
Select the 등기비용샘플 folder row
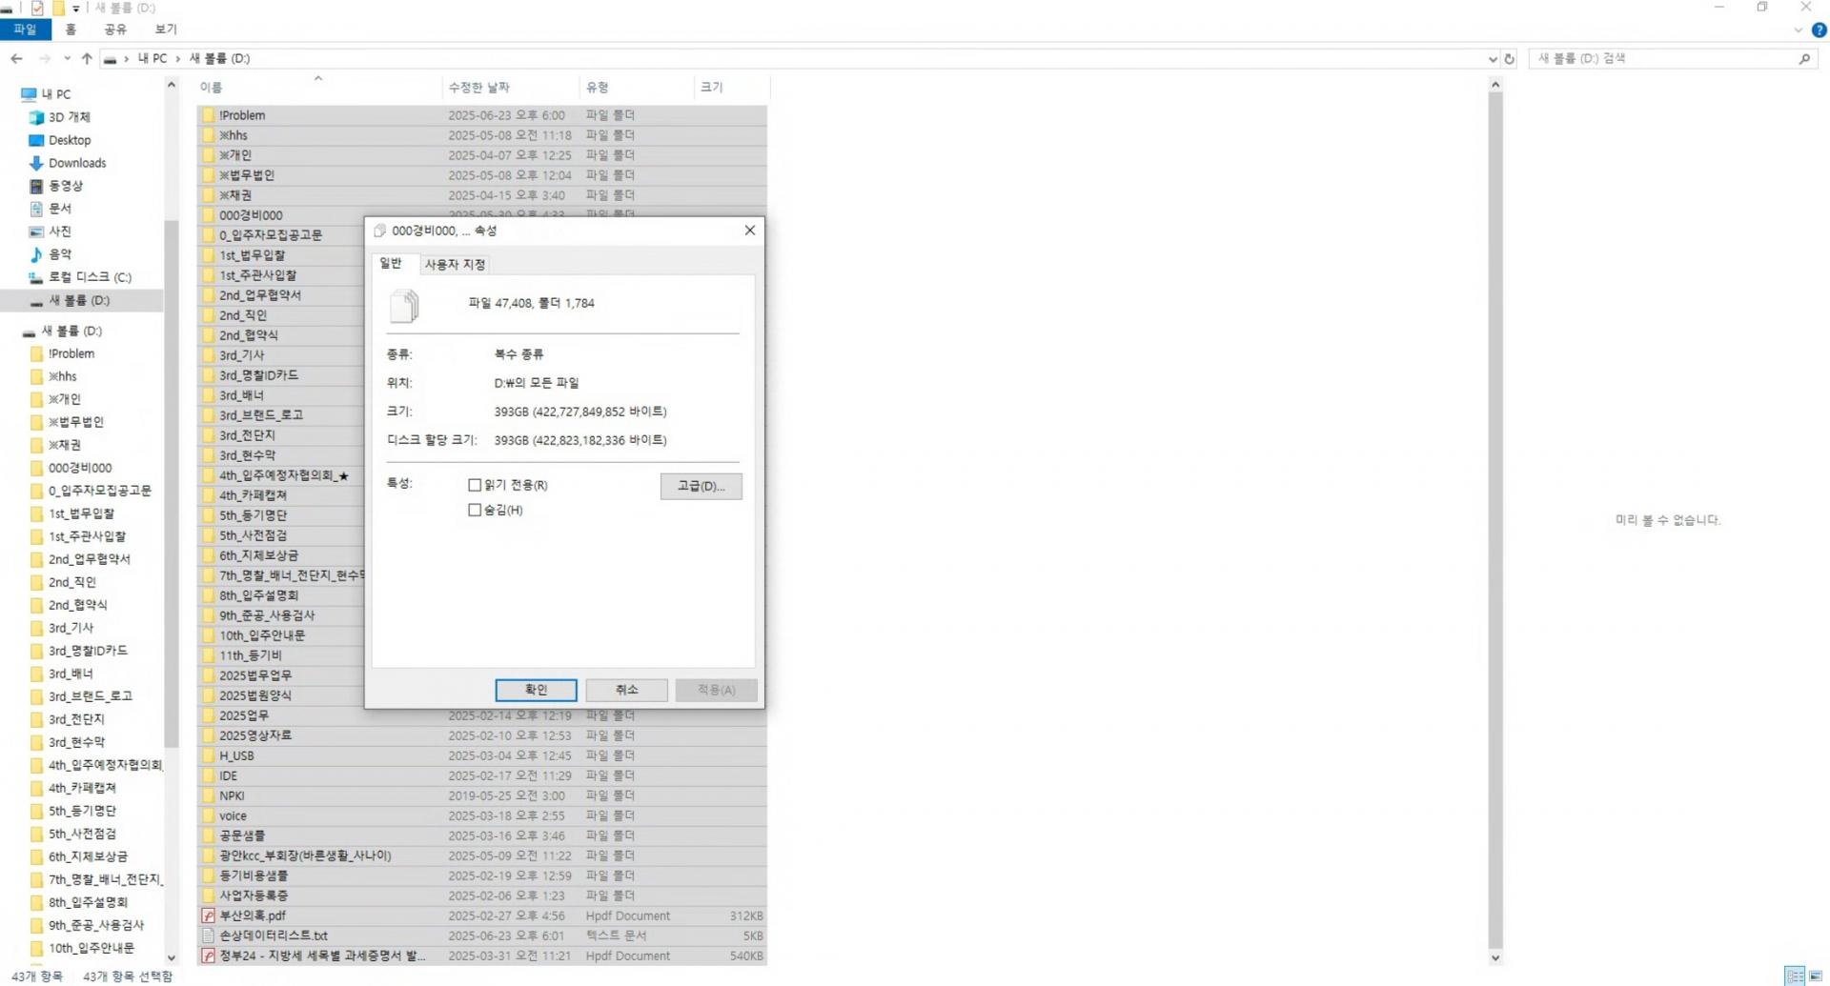(482, 875)
